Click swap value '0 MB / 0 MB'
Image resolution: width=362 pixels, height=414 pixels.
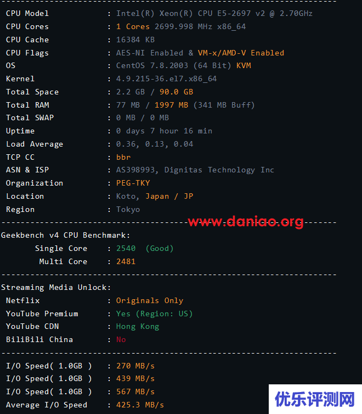(x=143, y=118)
